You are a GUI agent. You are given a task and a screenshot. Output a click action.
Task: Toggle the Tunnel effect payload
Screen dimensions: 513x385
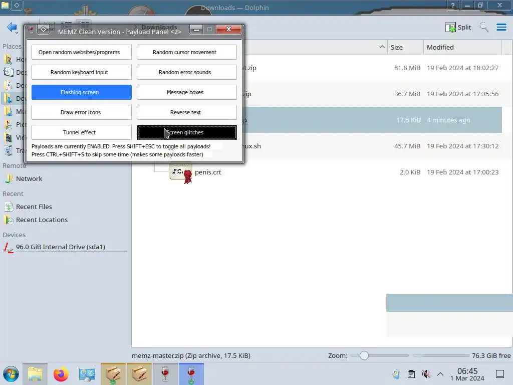click(82, 132)
